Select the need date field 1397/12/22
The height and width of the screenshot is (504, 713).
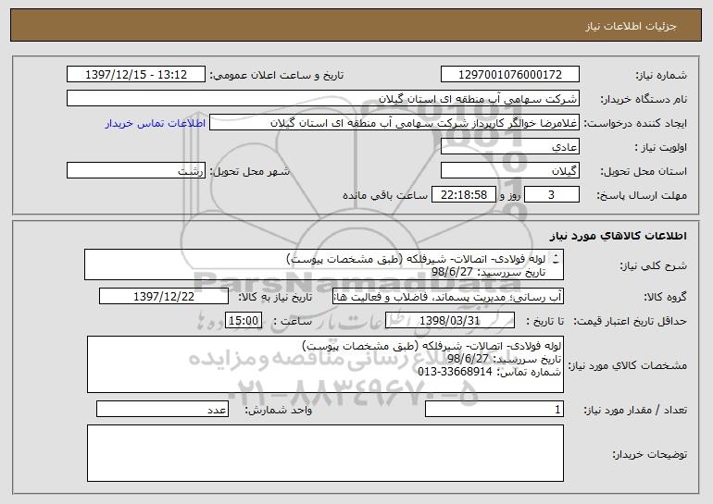coord(164,297)
